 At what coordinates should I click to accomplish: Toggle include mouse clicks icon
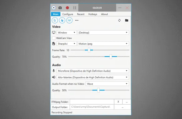click(62, 20)
